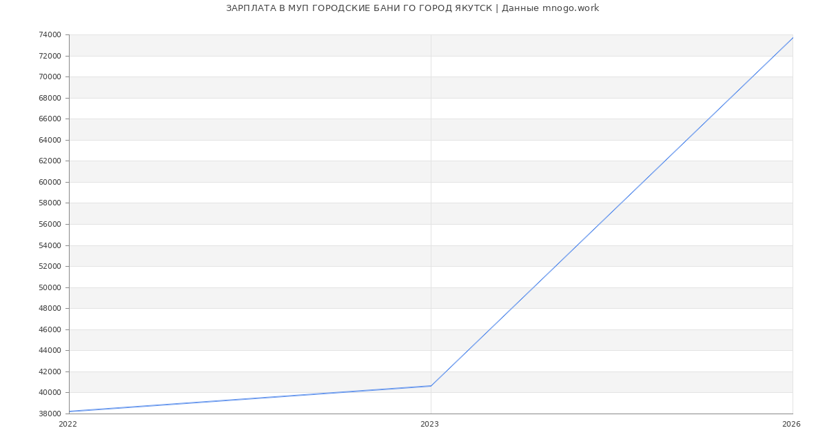Click the 46000 y-axis label
This screenshot has height=448, width=827.
coord(50,329)
